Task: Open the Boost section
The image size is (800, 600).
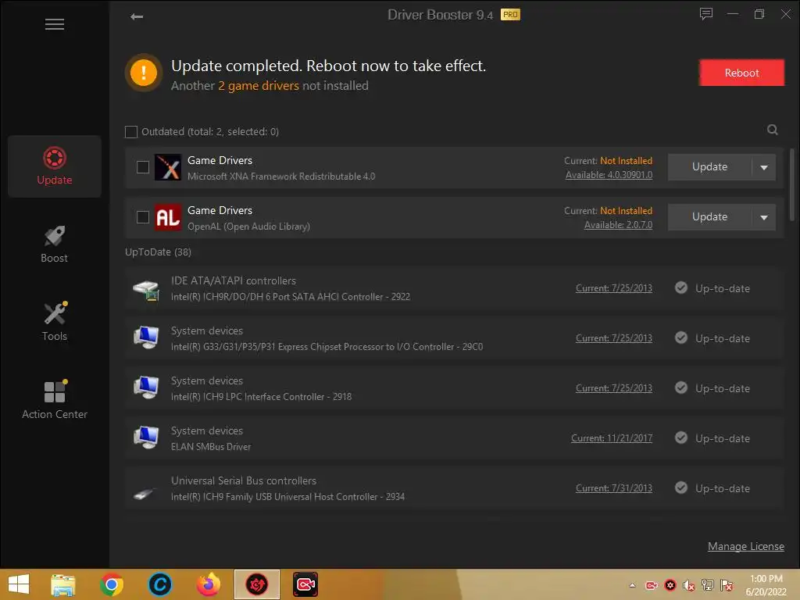Action: pos(55,245)
